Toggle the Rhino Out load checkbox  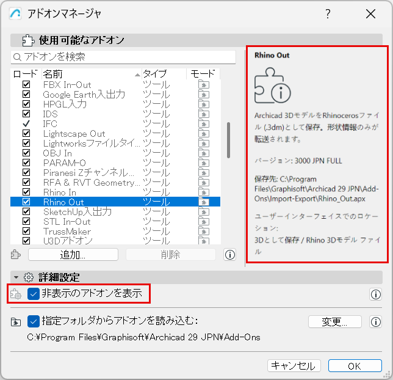coord(26,202)
